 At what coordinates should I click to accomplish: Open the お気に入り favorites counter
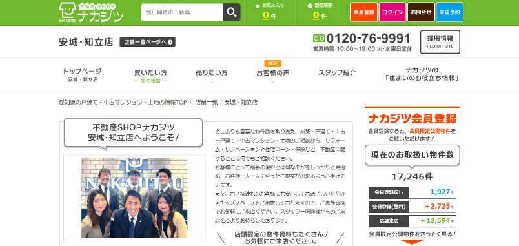click(269, 11)
